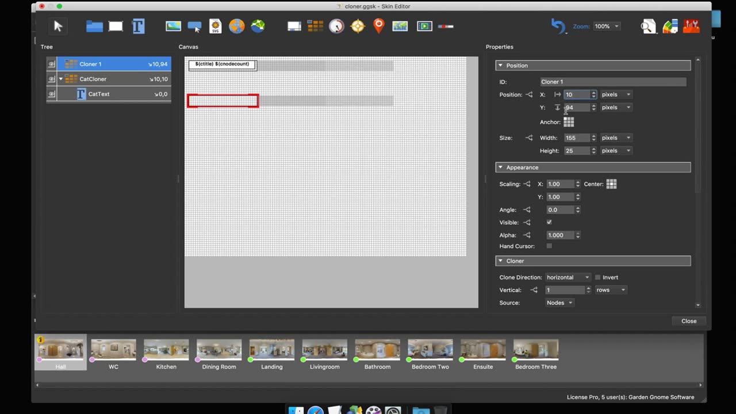Click the Angle value field
Image resolution: width=736 pixels, height=414 pixels.
560,210
